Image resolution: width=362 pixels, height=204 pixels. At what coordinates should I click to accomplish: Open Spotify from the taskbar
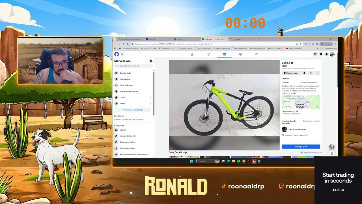(x=238, y=161)
